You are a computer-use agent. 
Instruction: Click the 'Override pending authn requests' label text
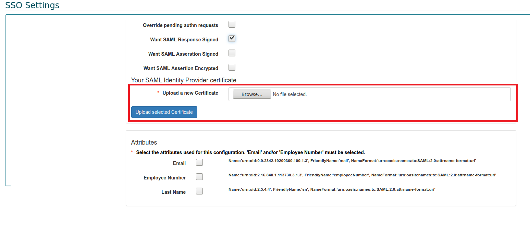[180, 25]
